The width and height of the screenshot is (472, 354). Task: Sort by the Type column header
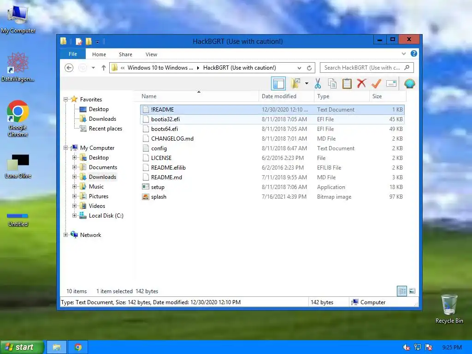(342, 96)
